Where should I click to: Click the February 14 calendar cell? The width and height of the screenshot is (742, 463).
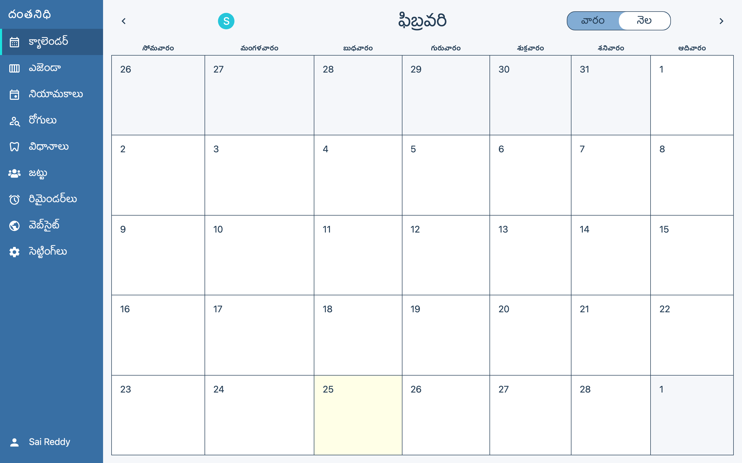[x=610, y=255]
